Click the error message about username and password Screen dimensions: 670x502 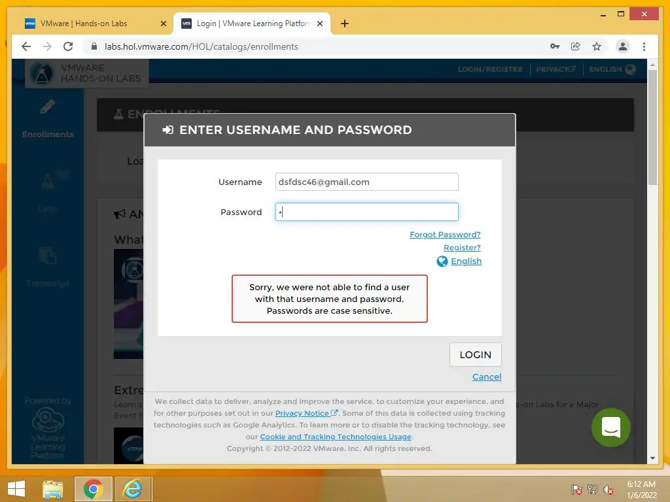click(330, 299)
